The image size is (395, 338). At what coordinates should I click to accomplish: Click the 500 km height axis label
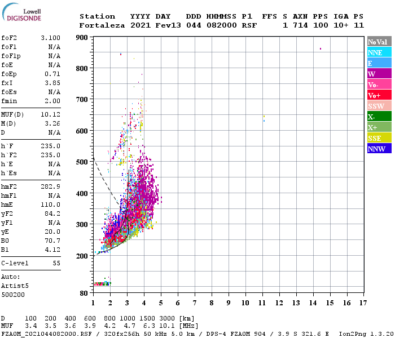click(82, 162)
